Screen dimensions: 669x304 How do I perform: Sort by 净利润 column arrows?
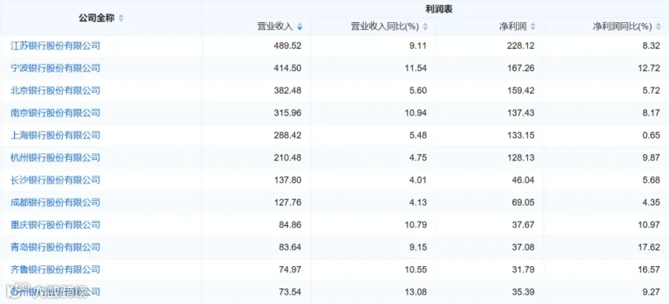point(532,27)
